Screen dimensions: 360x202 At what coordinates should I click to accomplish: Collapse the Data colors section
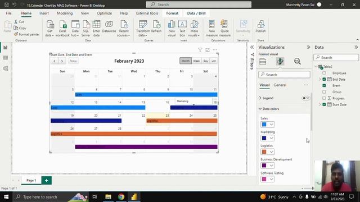[260, 109]
